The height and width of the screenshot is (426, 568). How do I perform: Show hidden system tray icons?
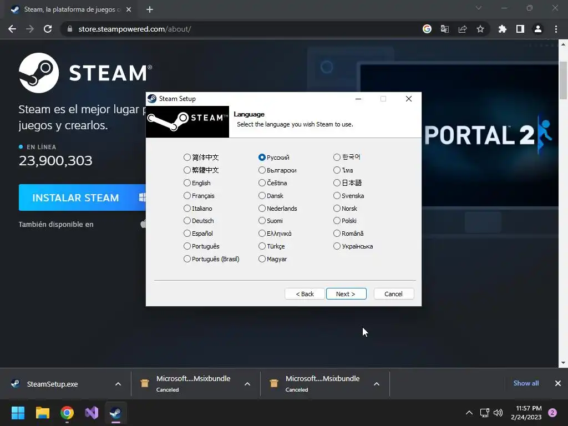click(469, 413)
